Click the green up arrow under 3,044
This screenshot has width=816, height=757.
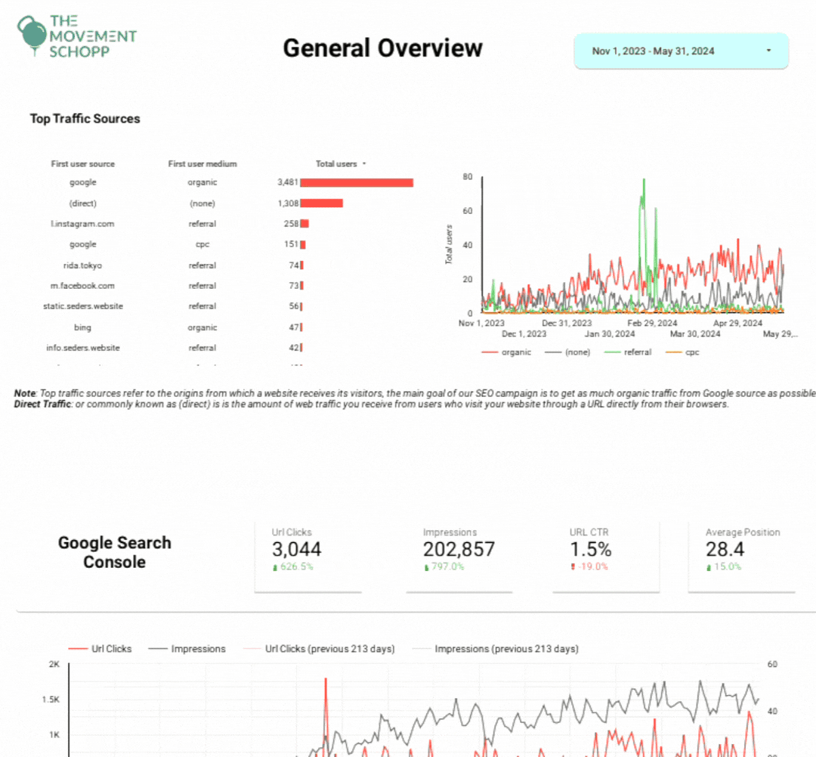(x=275, y=567)
